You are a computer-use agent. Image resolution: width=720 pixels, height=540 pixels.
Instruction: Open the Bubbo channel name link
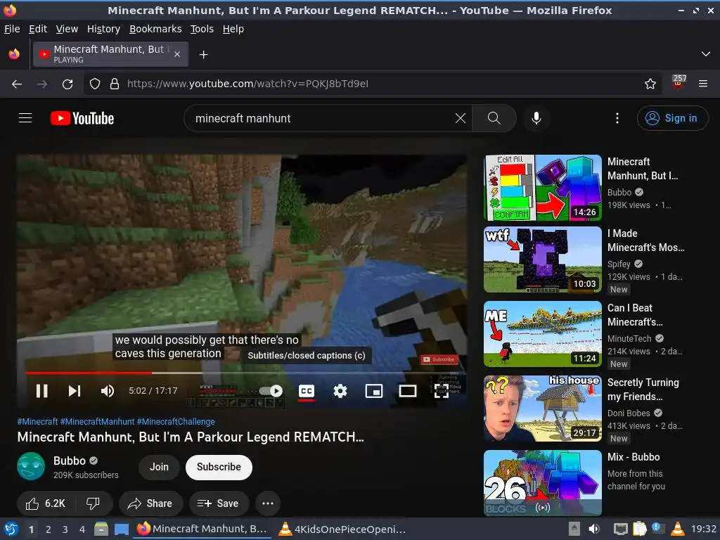pos(70,461)
